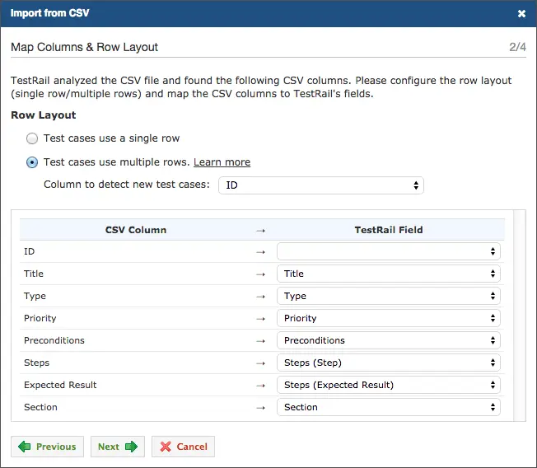Open 'Column to detect new test cases' dropdown

pyautogui.click(x=321, y=185)
